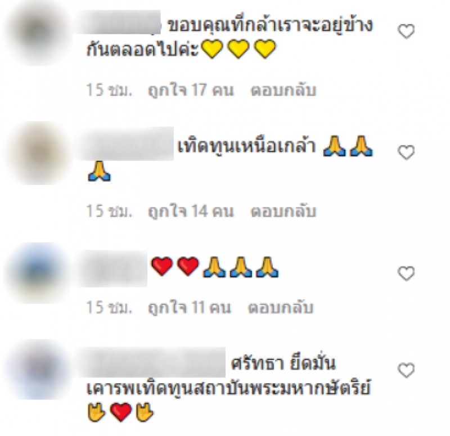View the ถูกใจ 11 คน likes list
450x436 pixels.
[x=190, y=308]
